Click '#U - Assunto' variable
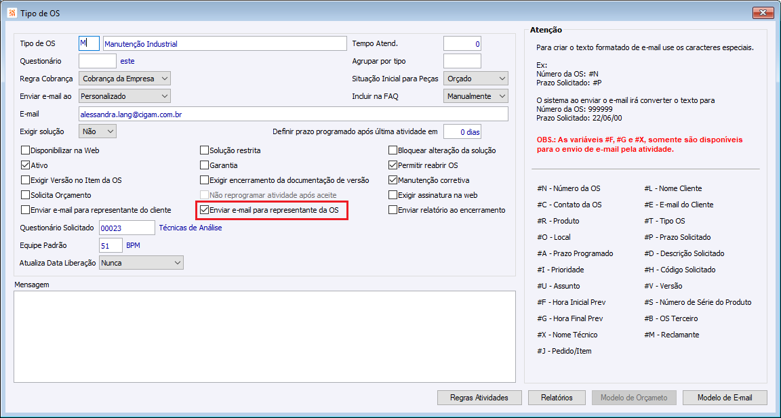781x418 pixels. click(558, 286)
